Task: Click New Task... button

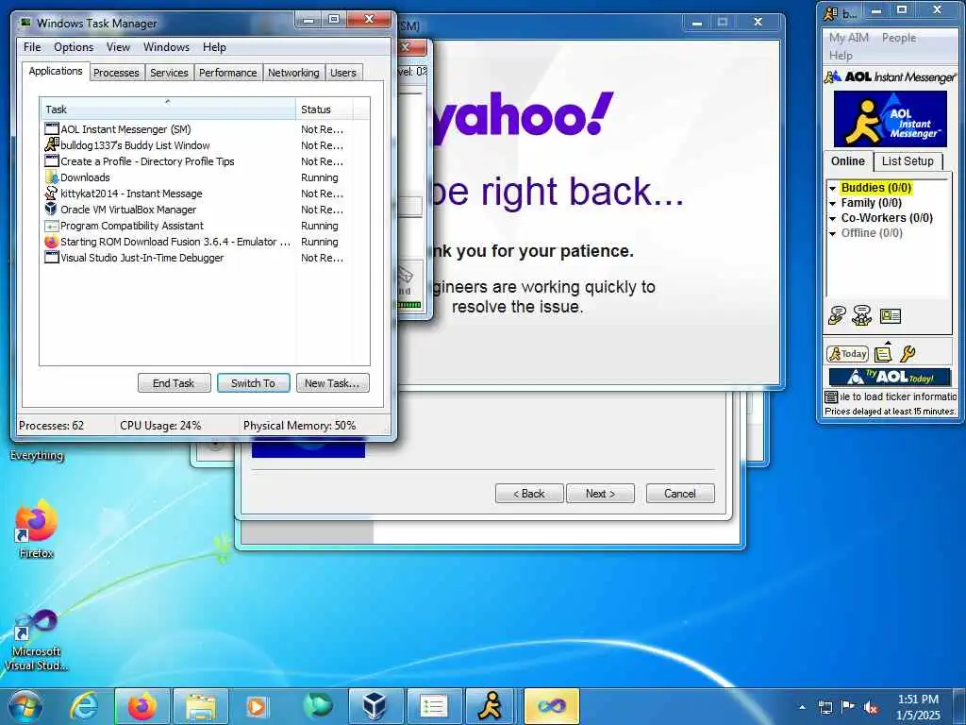Action: click(332, 383)
